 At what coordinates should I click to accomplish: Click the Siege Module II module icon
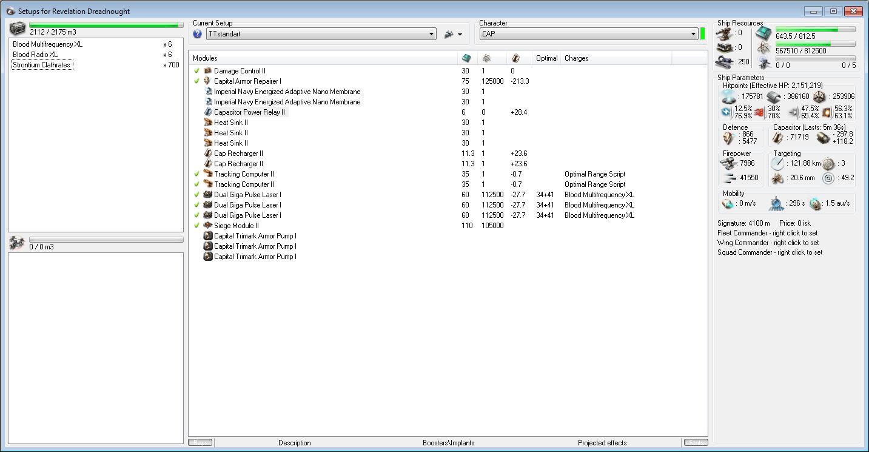[x=207, y=226]
